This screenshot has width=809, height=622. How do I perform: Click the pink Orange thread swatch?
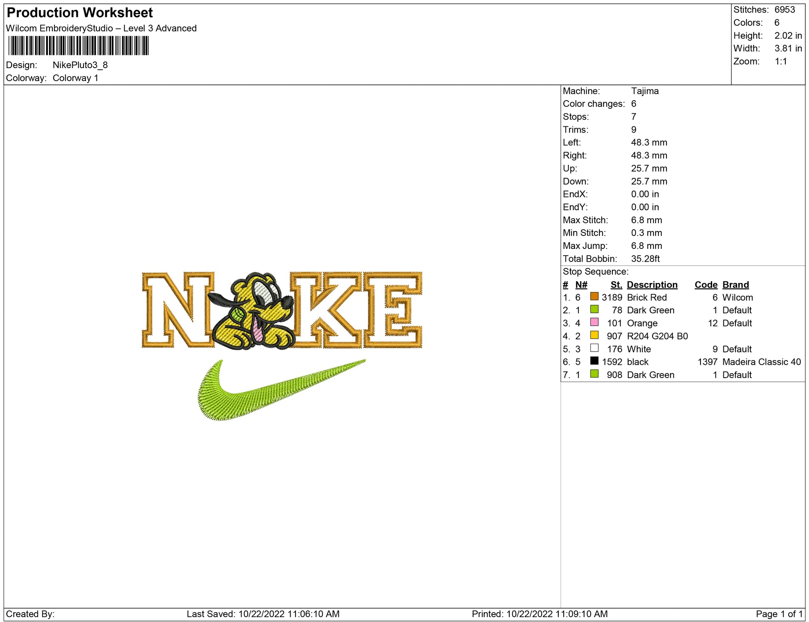594,322
